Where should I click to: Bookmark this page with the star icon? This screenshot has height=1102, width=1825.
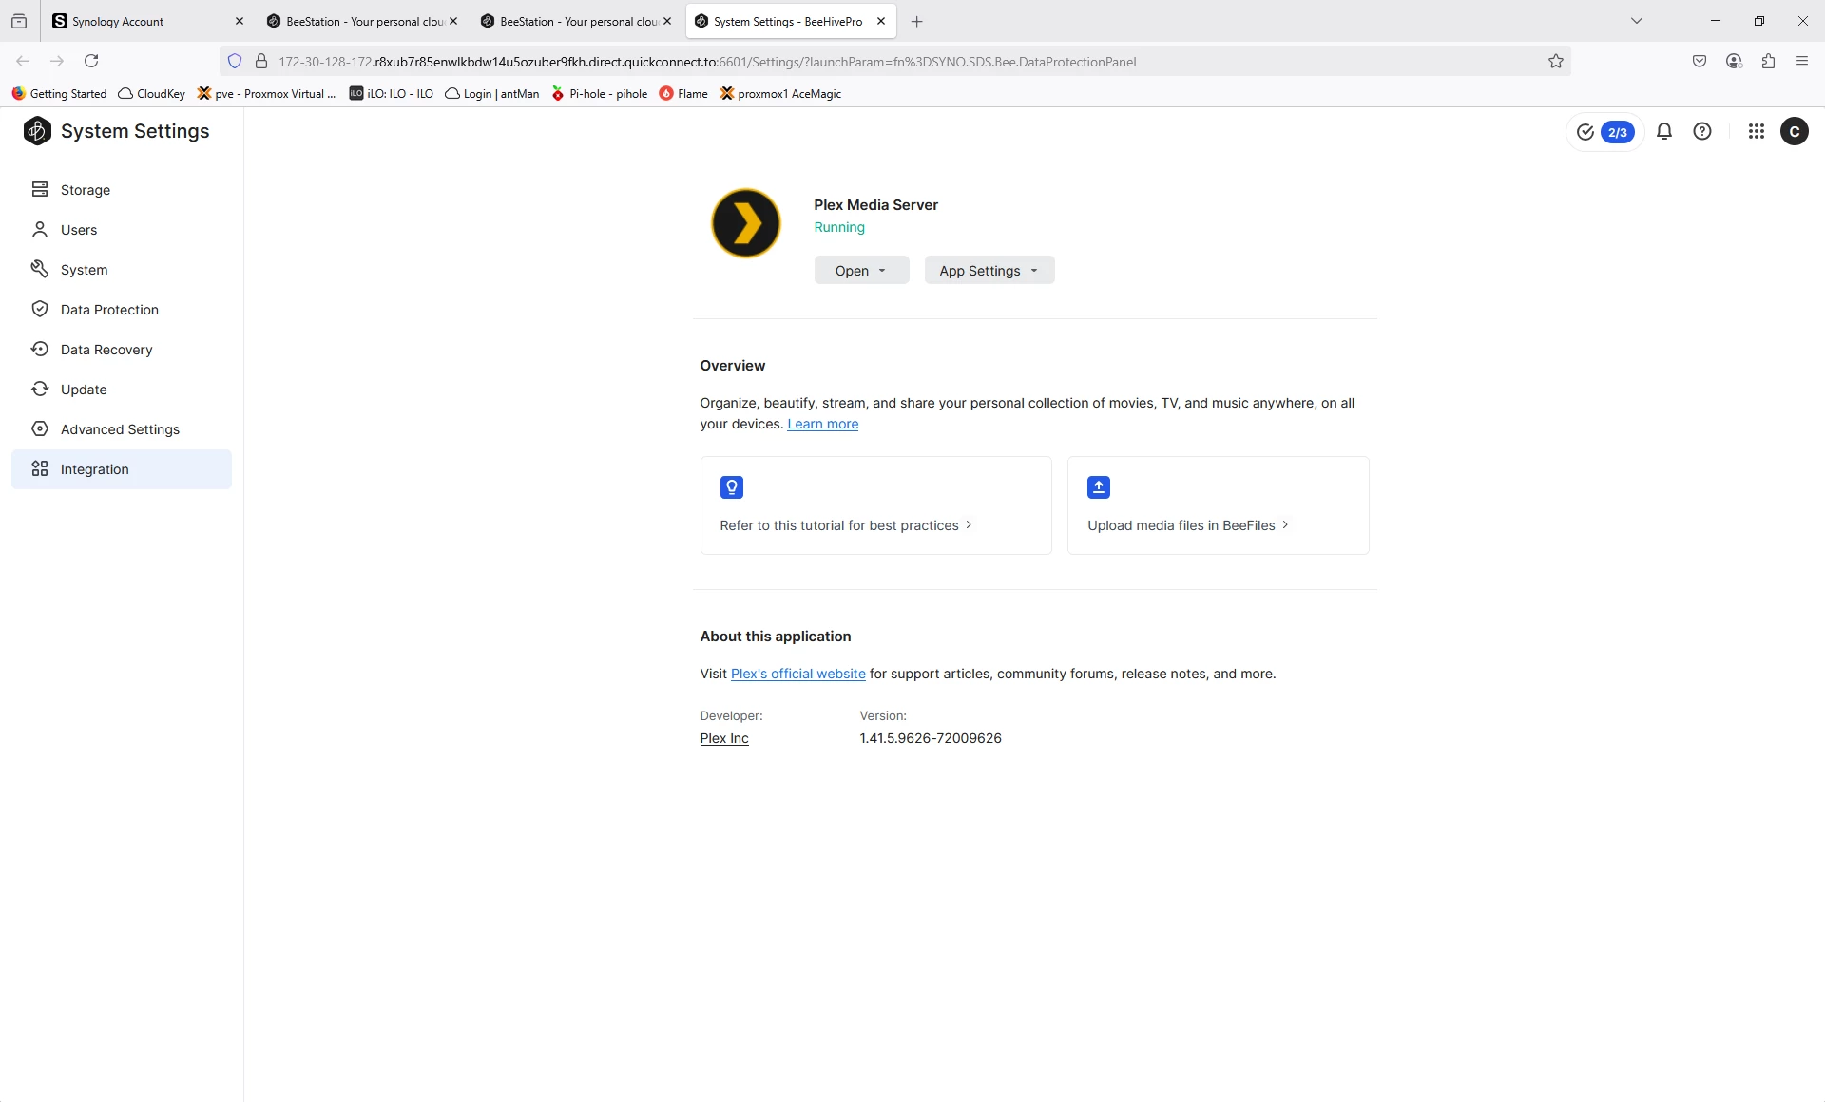(1555, 62)
